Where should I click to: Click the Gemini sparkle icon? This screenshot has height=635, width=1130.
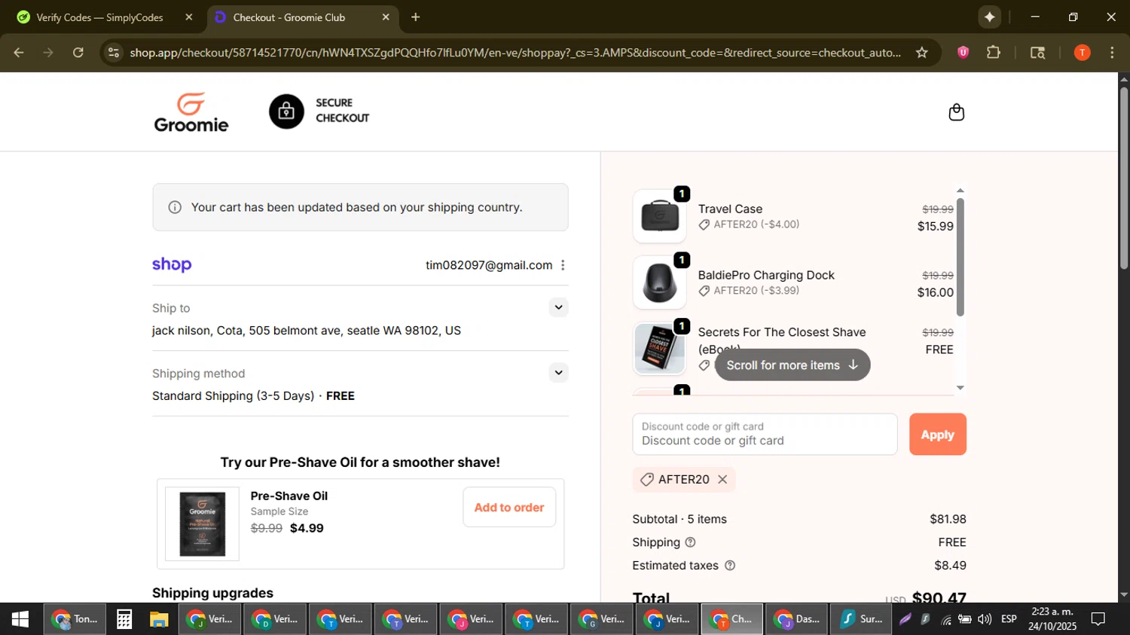click(989, 17)
